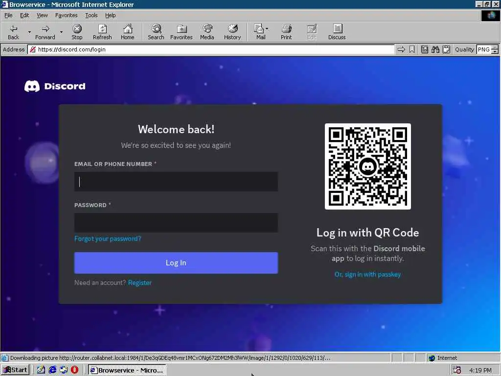501x376 pixels.
Task: Click the system tray scheduler icon
Action: (457, 370)
